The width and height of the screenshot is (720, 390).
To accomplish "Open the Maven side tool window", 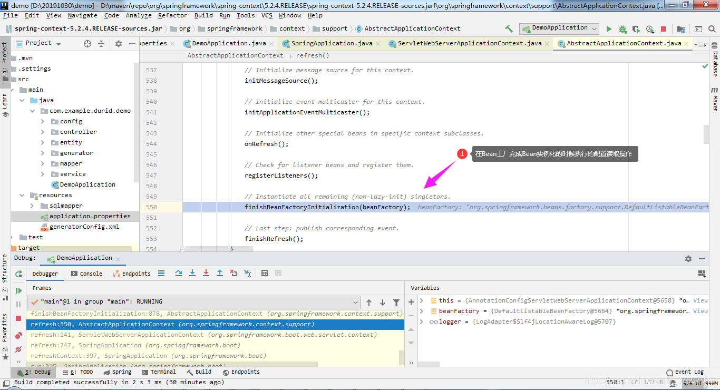I will point(715,99).
